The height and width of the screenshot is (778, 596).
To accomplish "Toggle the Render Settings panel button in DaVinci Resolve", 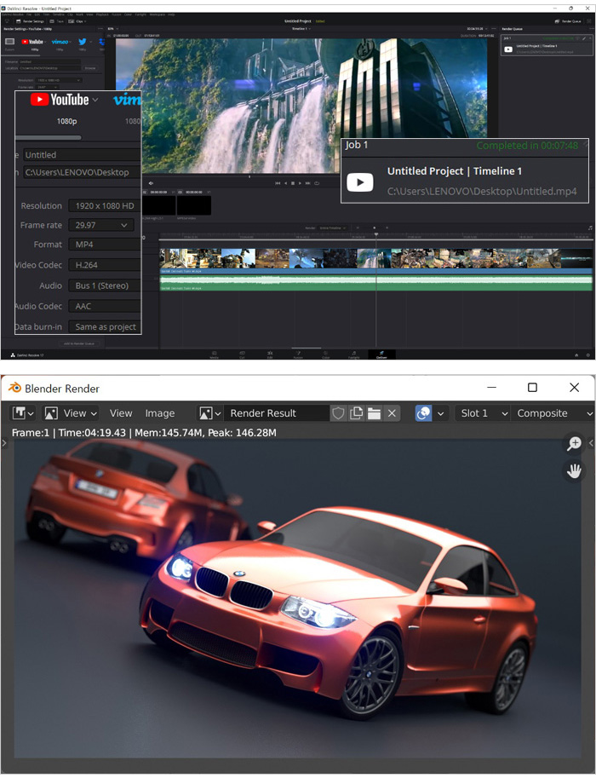I will (x=30, y=21).
